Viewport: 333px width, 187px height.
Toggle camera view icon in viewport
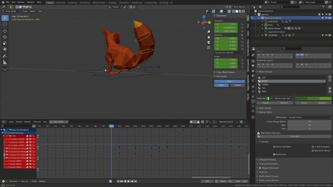pyautogui.click(x=209, y=43)
